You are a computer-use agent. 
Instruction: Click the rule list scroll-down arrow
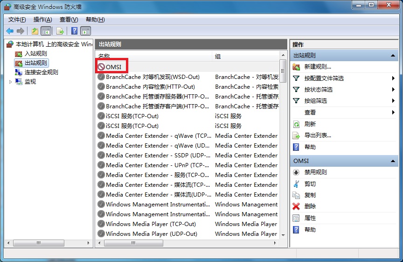pyautogui.click(x=283, y=235)
